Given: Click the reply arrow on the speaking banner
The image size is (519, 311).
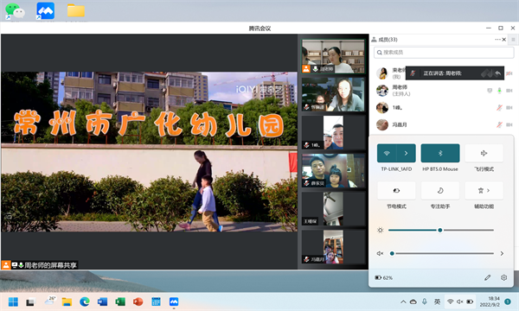Looking at the screenshot, I should (497, 73).
